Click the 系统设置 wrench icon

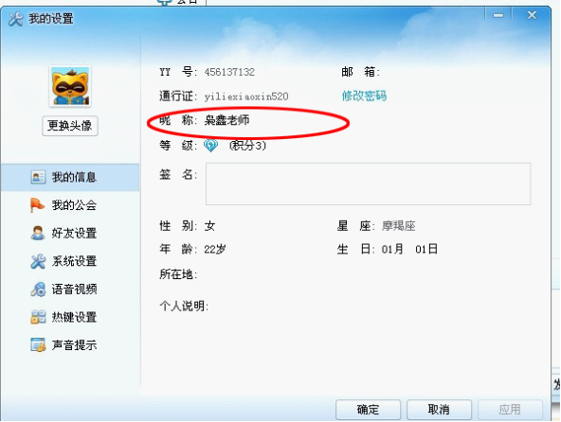point(38,261)
